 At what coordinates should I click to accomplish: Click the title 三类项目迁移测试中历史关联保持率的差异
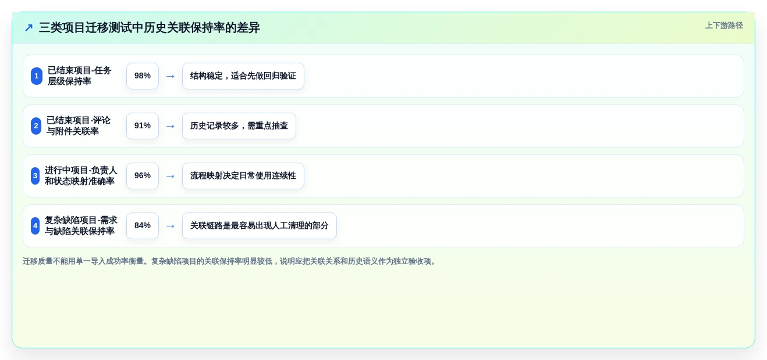149,28
